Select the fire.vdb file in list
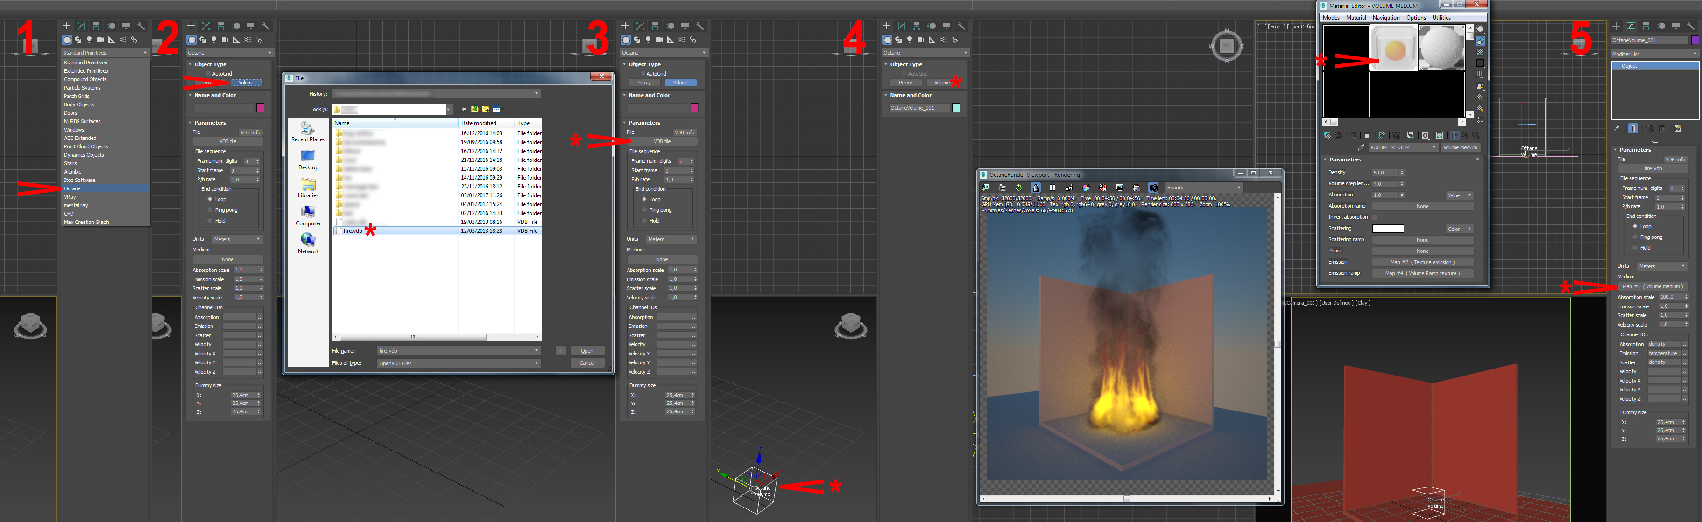 point(353,231)
